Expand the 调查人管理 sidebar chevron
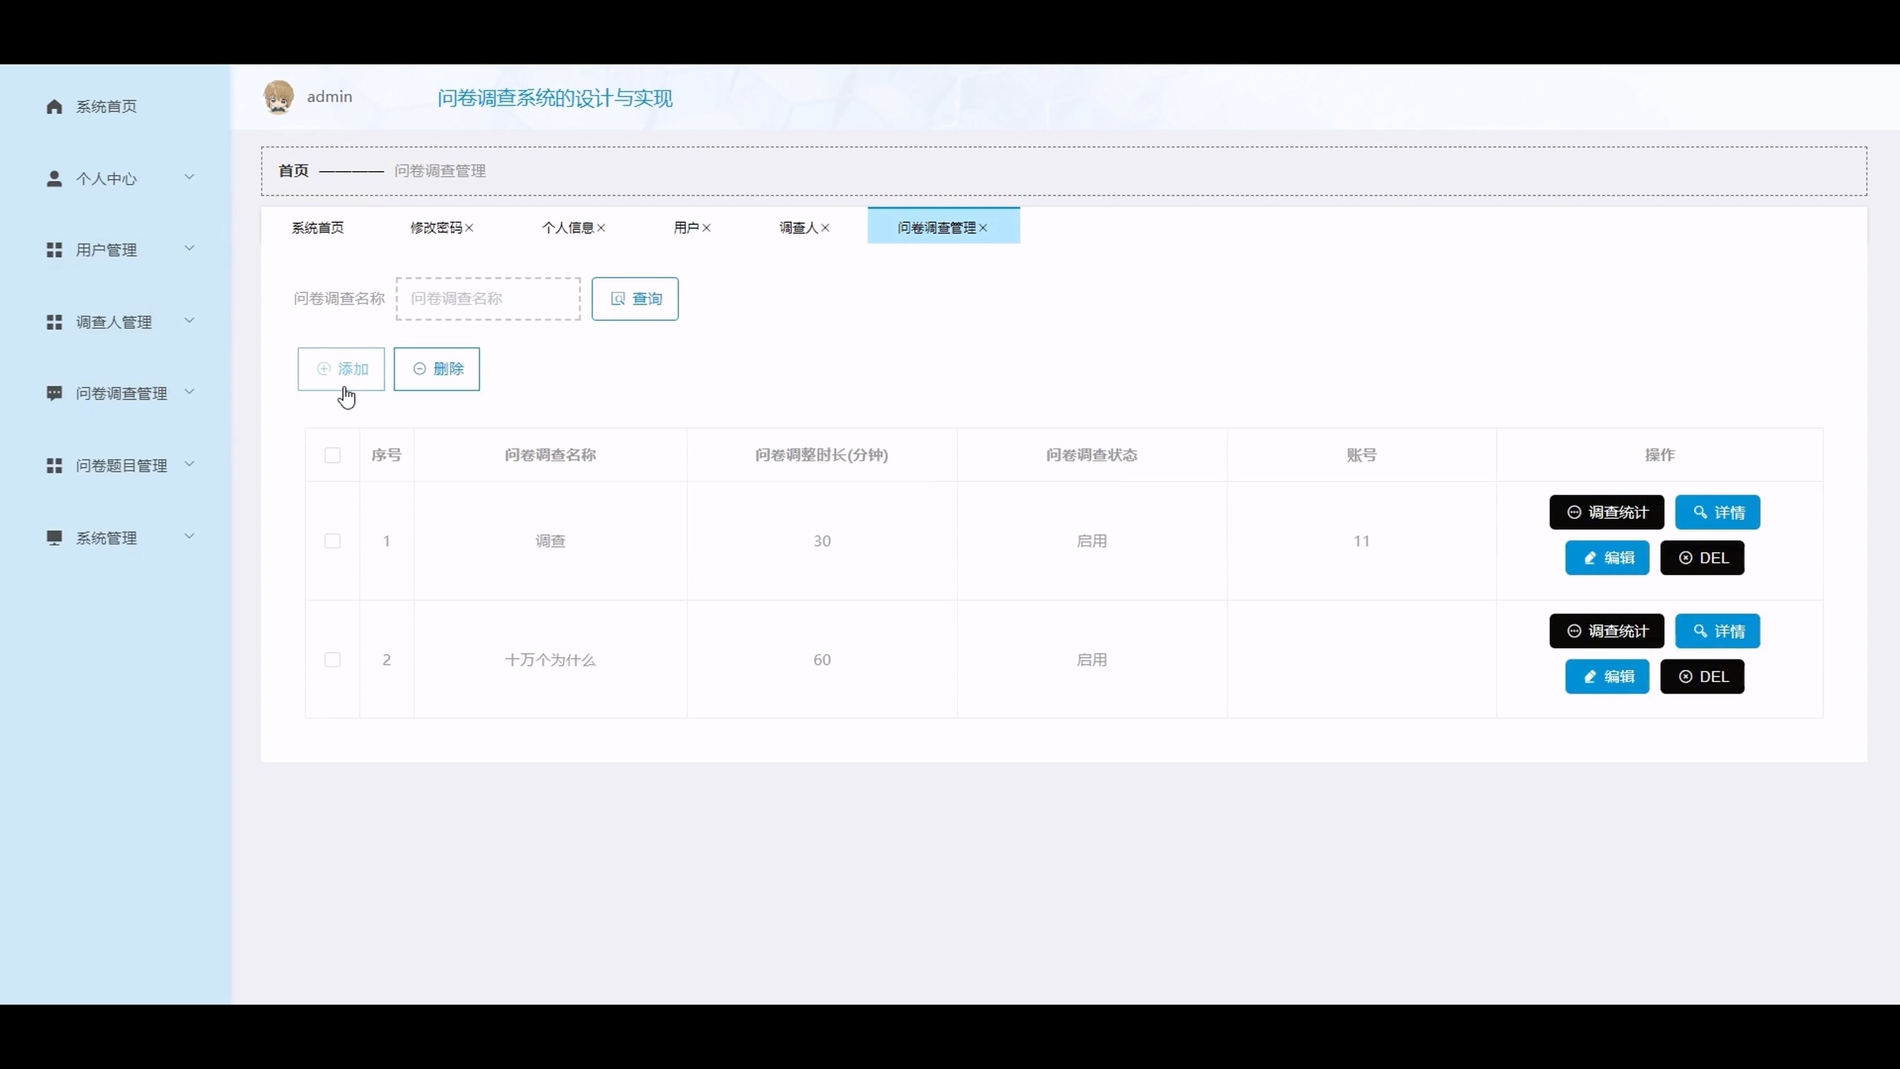The width and height of the screenshot is (1900, 1069). [189, 321]
